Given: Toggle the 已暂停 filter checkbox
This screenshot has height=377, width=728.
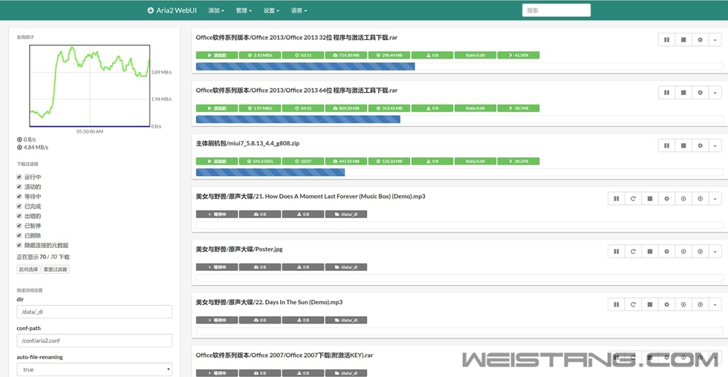Looking at the screenshot, I should tap(19, 226).
